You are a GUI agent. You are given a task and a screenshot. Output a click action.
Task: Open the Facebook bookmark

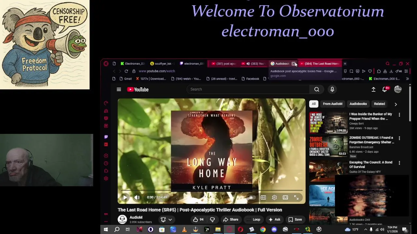(250, 79)
